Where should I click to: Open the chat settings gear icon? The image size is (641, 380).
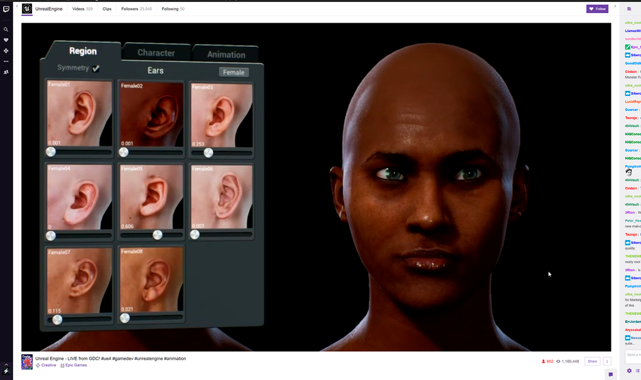[x=629, y=371]
